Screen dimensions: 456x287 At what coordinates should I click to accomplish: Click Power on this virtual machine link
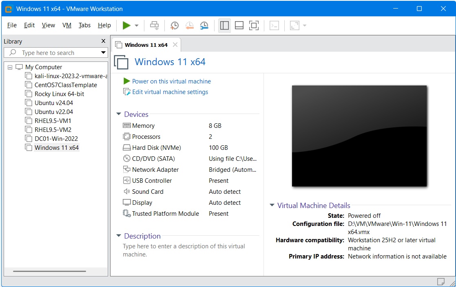[x=171, y=81]
